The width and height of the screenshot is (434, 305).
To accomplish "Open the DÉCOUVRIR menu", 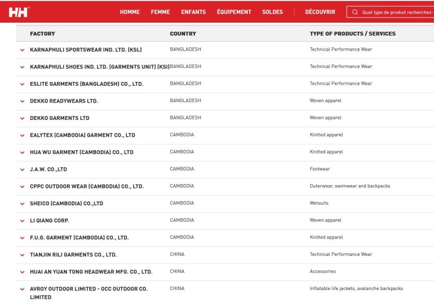I will 320,12.
